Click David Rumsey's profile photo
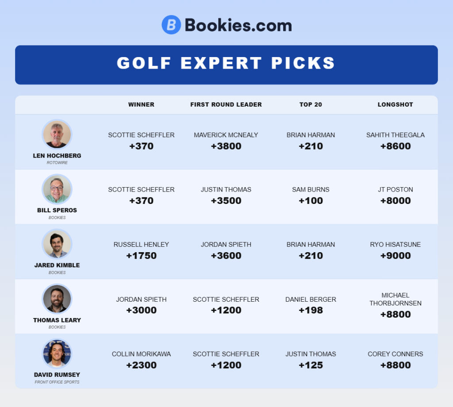 pos(57,353)
